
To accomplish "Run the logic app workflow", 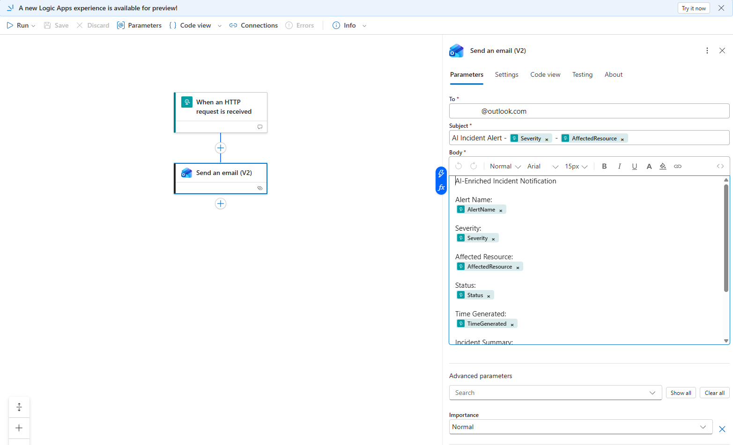I will [x=18, y=25].
